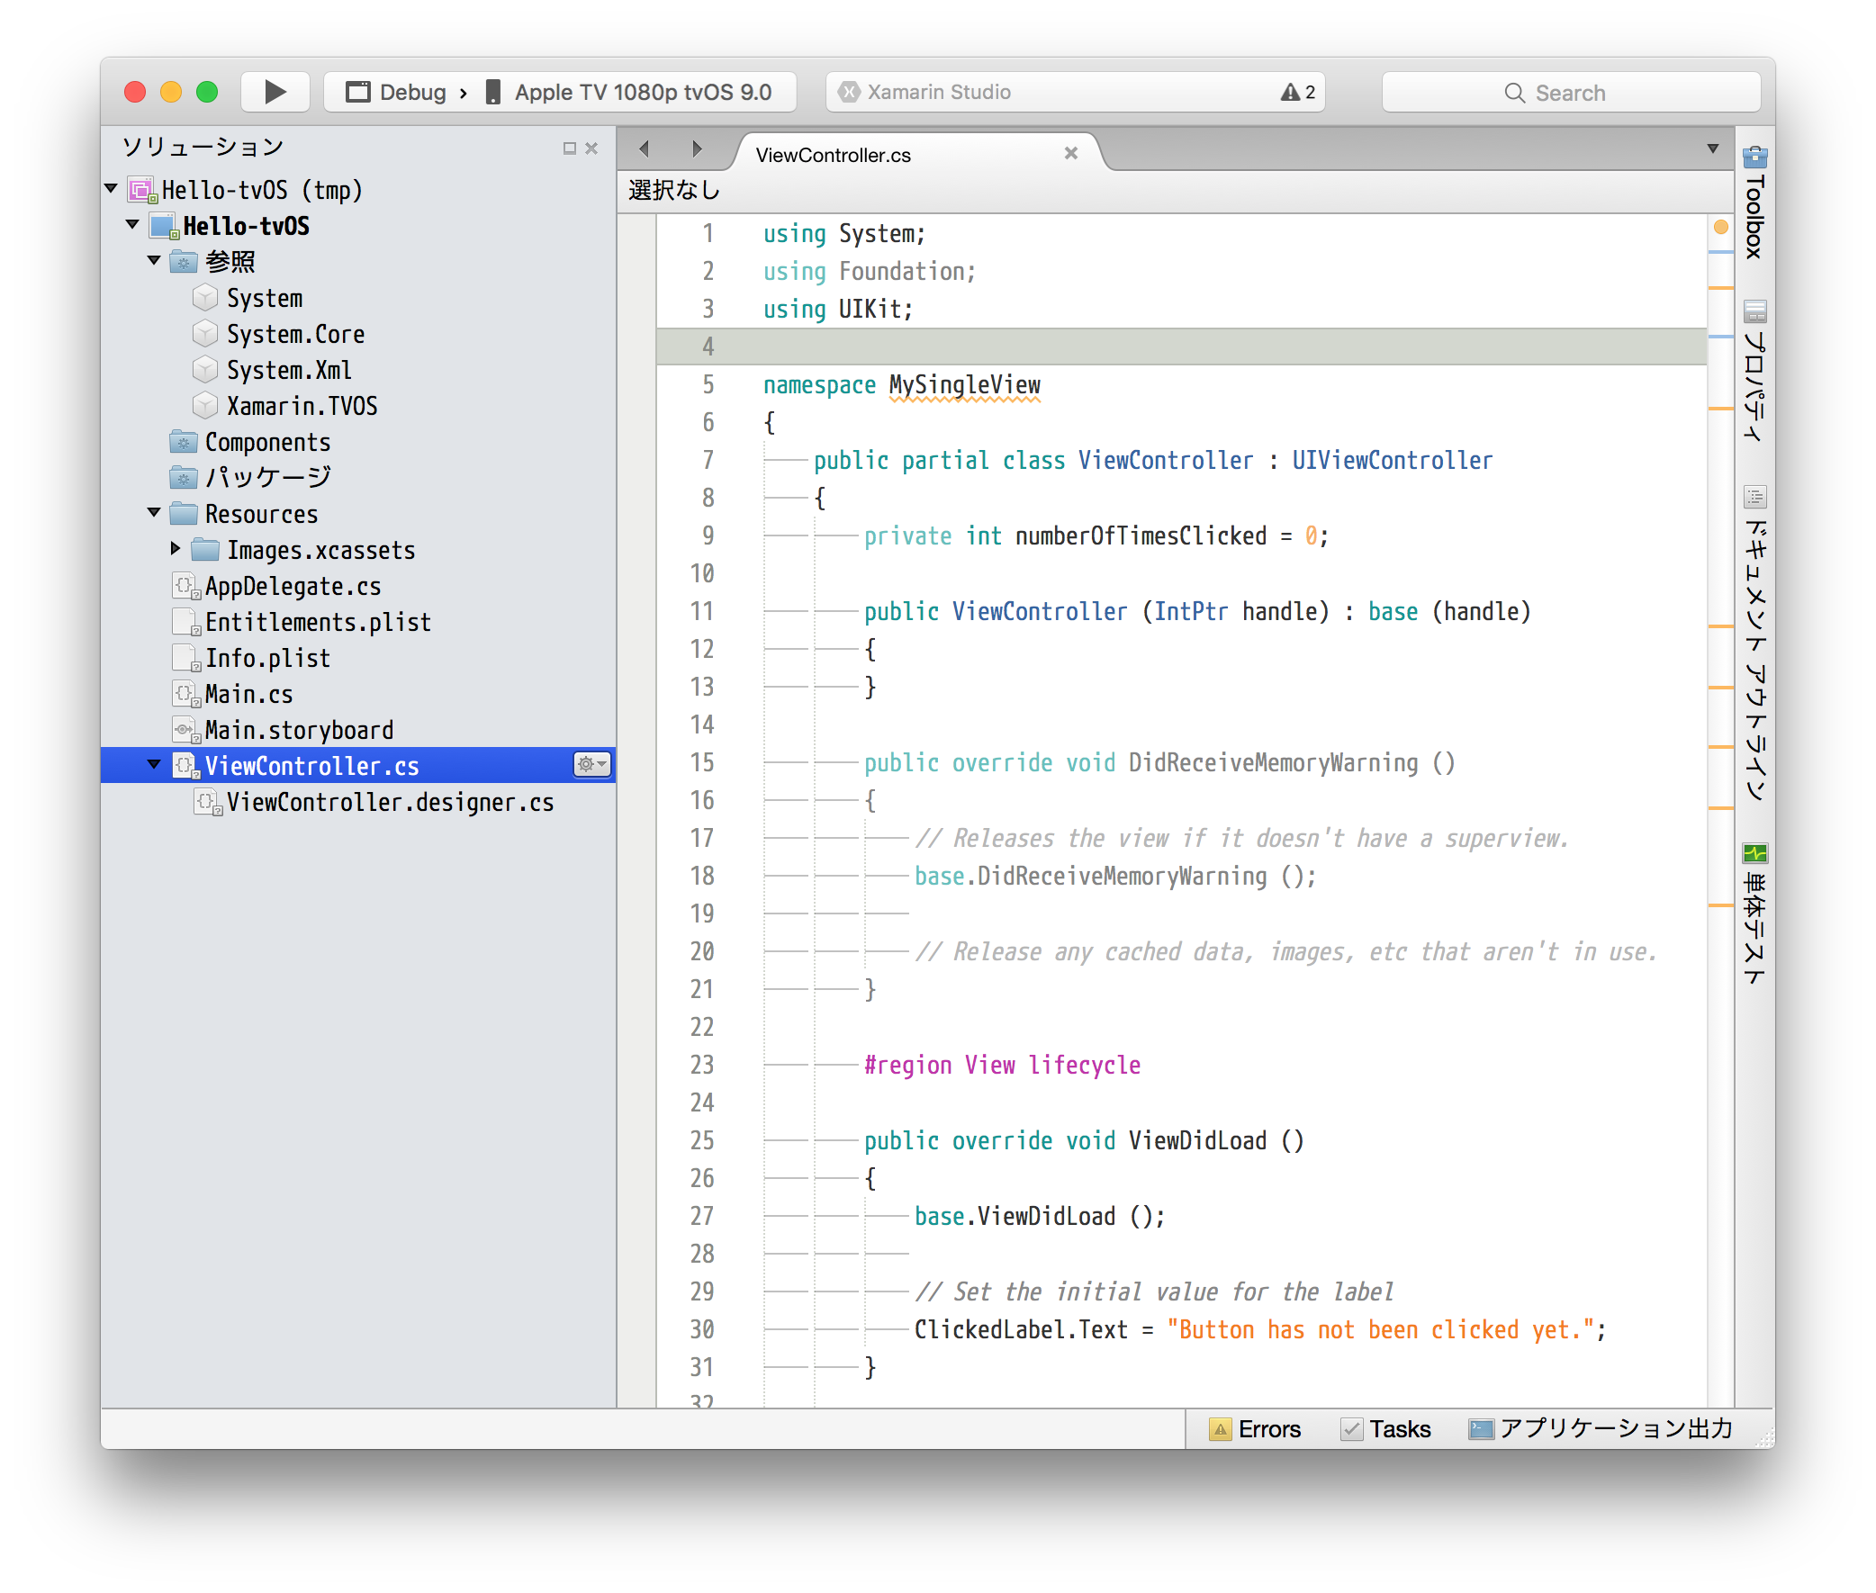Click the project icon beside Hello-tvOS
Image resolution: width=1876 pixels, height=1593 pixels.
pos(164,226)
